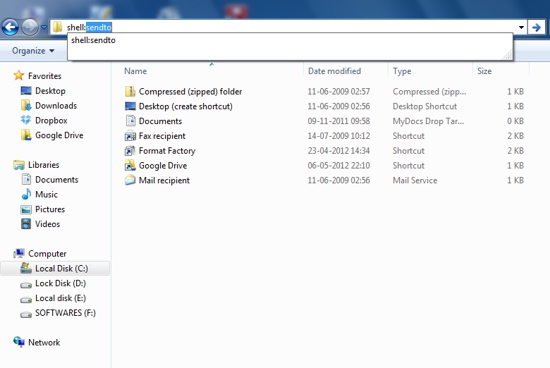Click the Favorites star icon
Screen dimensions: 550x368
click(x=18, y=75)
